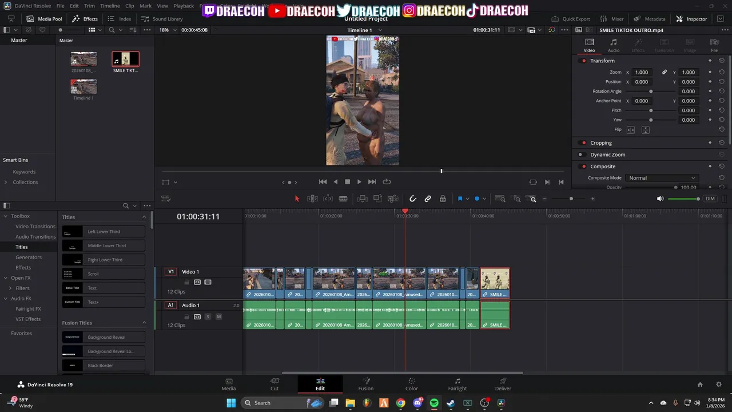Open Timeline View Options icon

166,199
